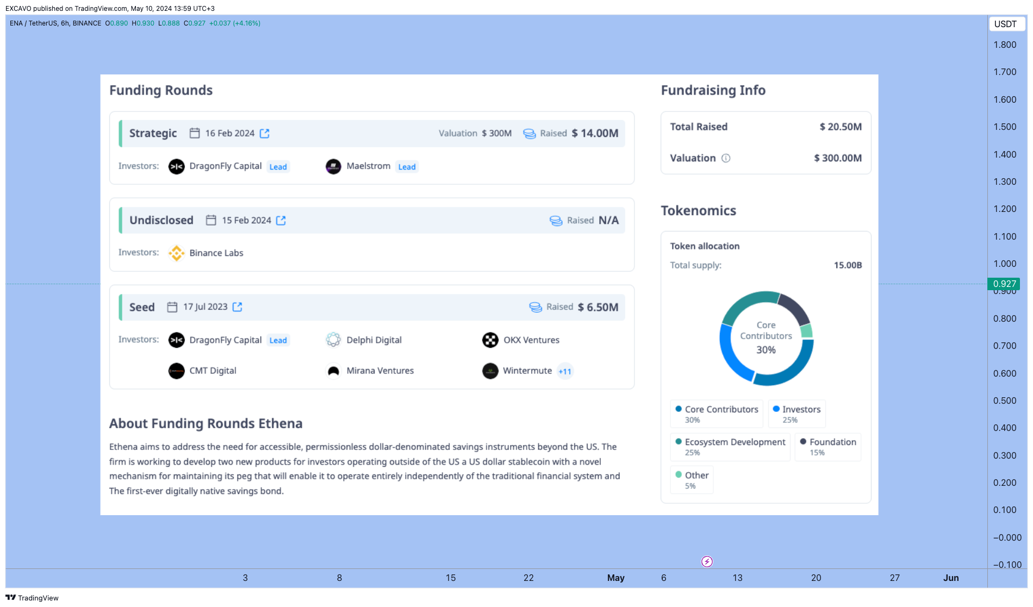The width and height of the screenshot is (1033, 607).
Task: Click Lead badge beside DragonFly in Seed
Action: tap(278, 340)
